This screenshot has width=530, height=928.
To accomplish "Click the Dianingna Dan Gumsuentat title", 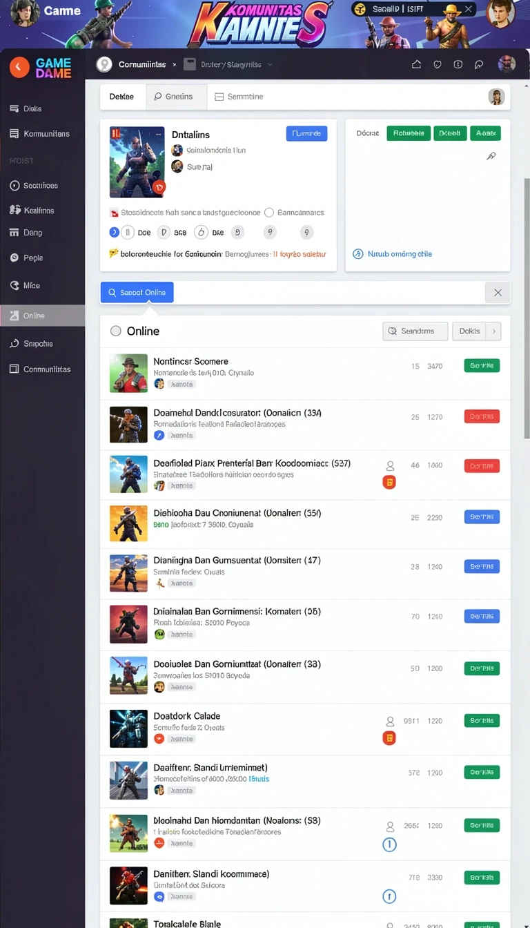I will point(237,560).
